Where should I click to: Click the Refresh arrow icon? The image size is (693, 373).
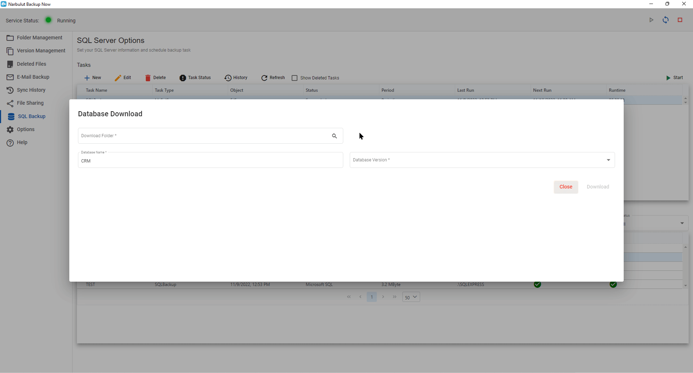click(264, 78)
